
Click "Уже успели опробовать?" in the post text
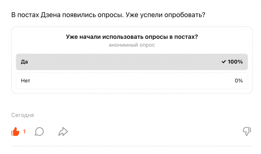tap(166, 15)
